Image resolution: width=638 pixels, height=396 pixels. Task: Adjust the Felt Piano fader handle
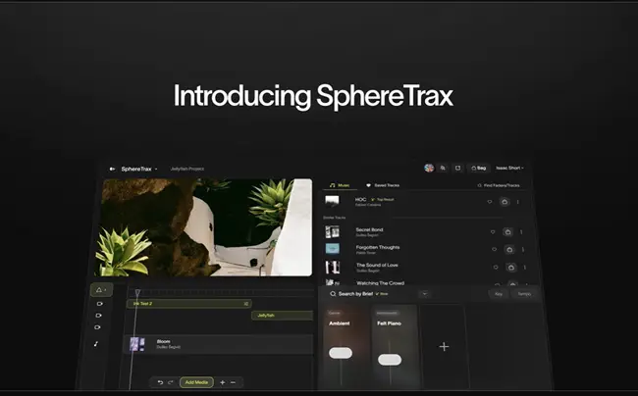point(390,360)
